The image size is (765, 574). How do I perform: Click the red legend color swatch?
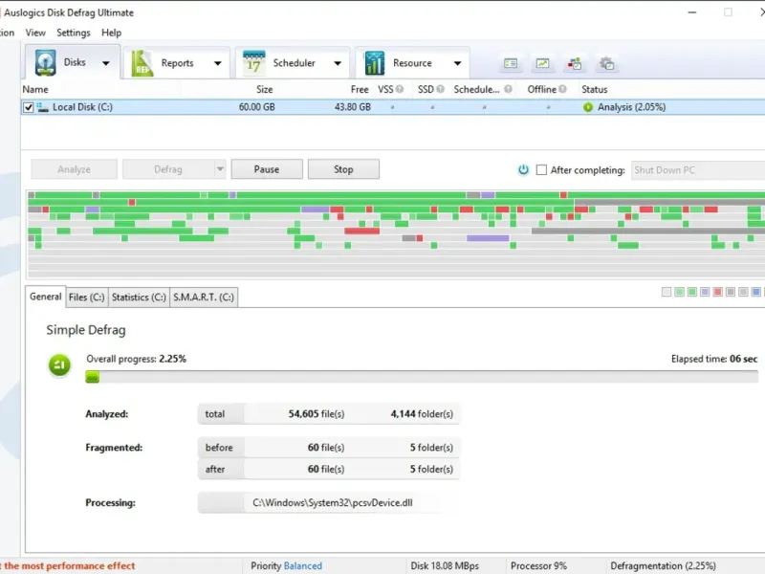click(717, 292)
